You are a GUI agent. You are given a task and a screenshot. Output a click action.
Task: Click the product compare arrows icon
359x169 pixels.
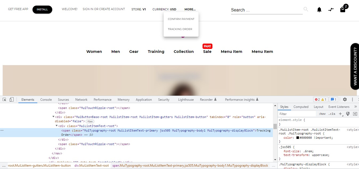331,10
